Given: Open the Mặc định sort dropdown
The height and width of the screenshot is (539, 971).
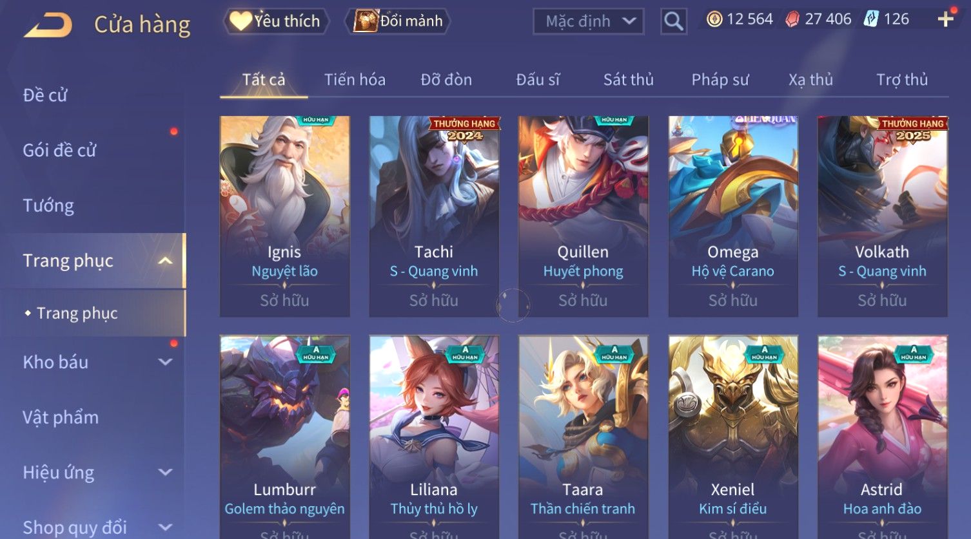Looking at the screenshot, I should [588, 21].
